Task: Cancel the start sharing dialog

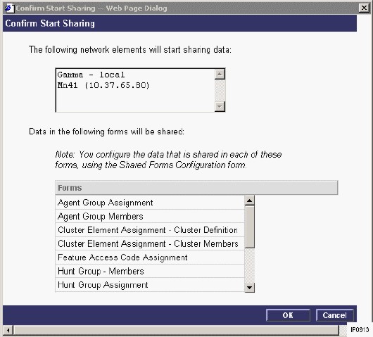Action: coord(334,315)
